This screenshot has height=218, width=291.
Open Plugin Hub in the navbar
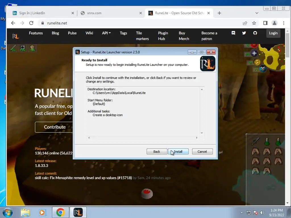[163, 36]
